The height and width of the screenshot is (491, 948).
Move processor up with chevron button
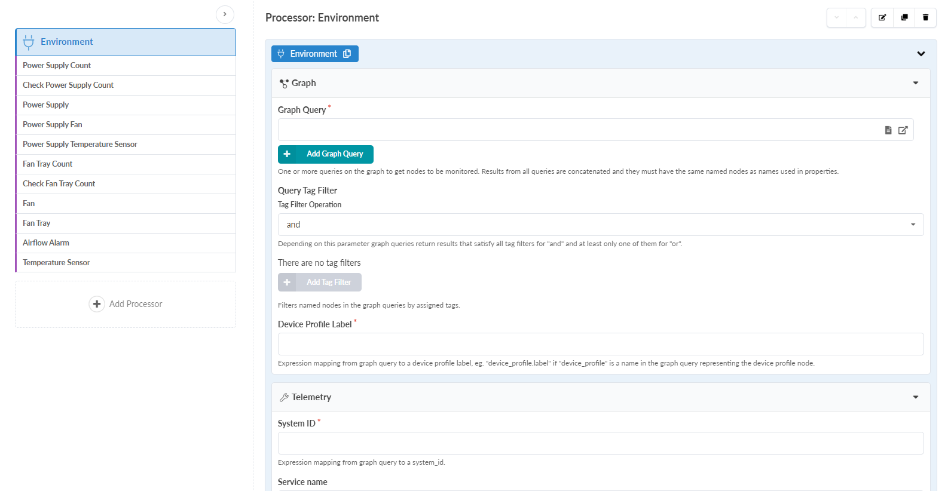856,17
